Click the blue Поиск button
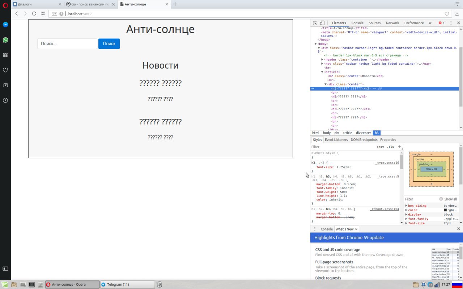This screenshot has height=289, width=463. pyautogui.click(x=109, y=44)
